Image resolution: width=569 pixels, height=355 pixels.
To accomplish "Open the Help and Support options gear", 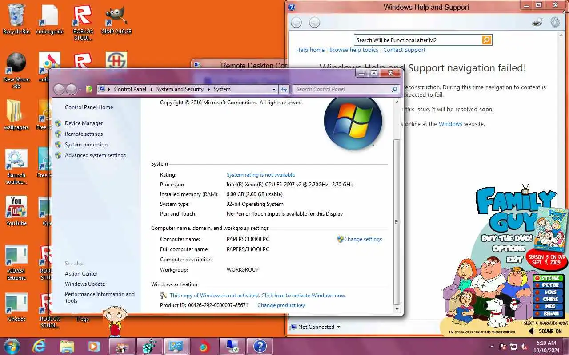I will tap(555, 22).
